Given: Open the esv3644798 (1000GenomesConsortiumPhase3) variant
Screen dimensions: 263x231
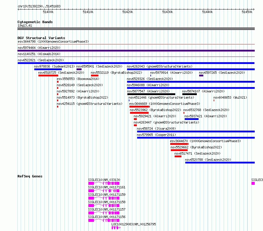Looking at the screenshot, I should pyautogui.click(x=53, y=41).
